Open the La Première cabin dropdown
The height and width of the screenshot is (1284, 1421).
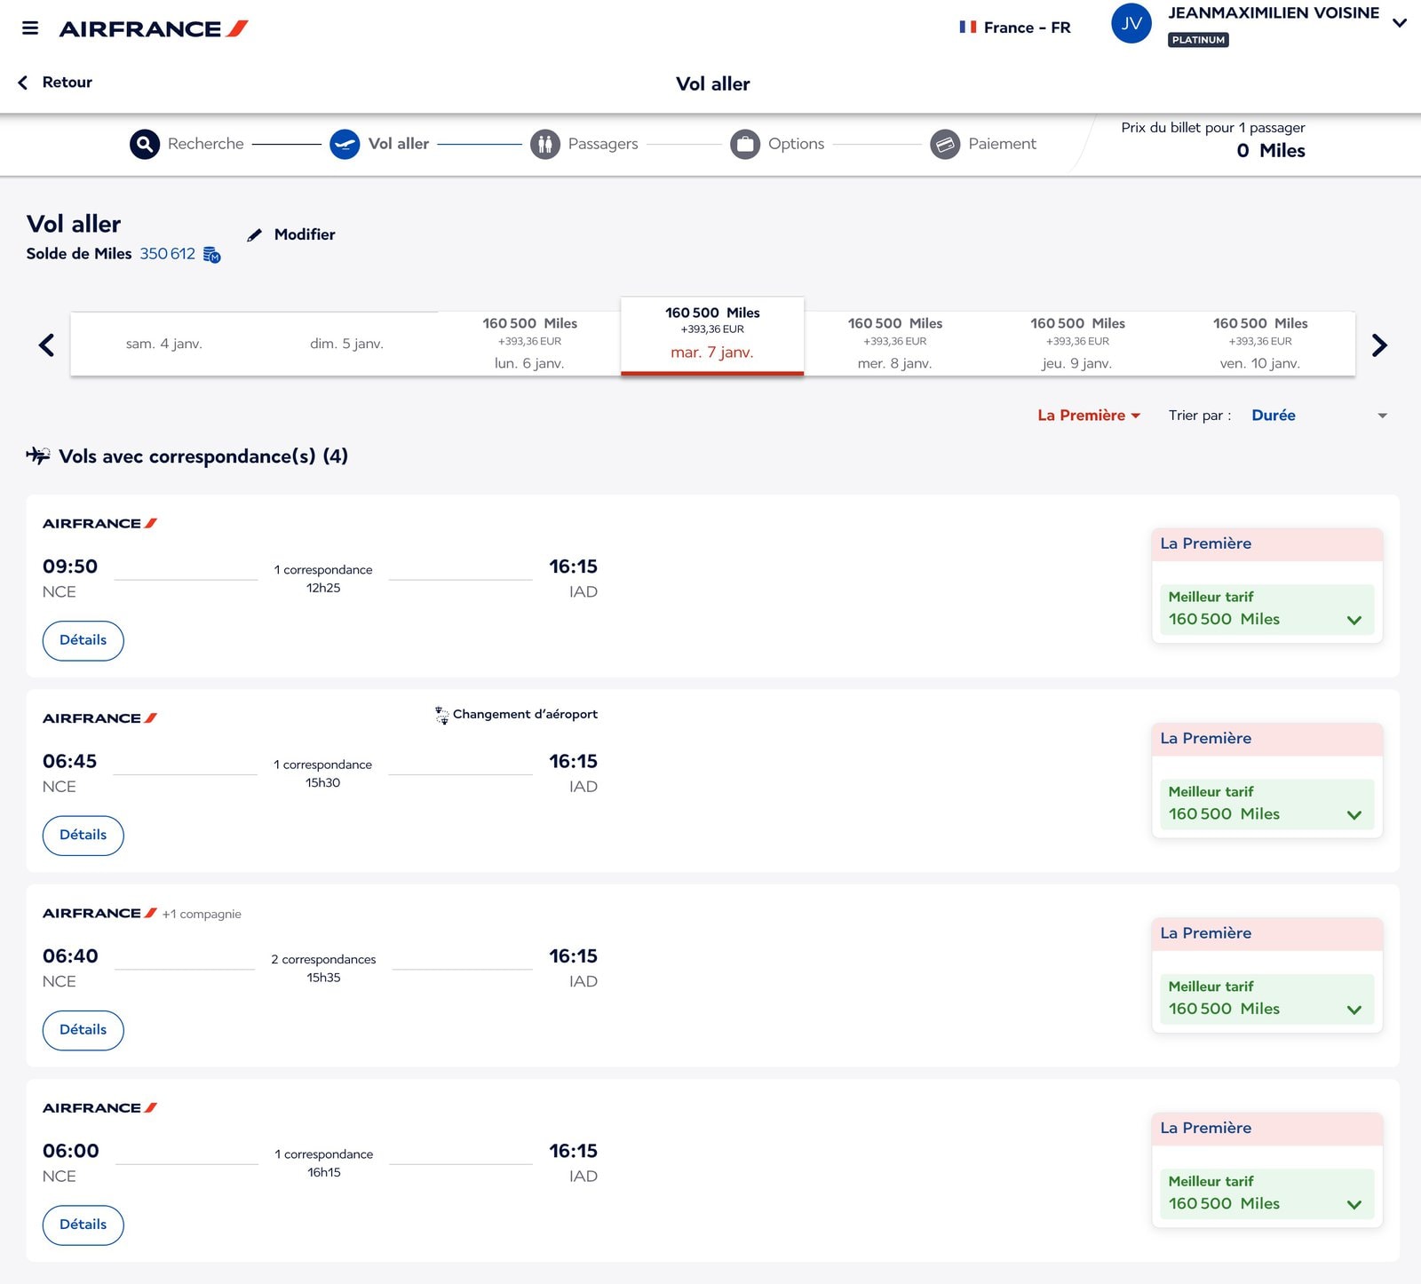point(1089,416)
